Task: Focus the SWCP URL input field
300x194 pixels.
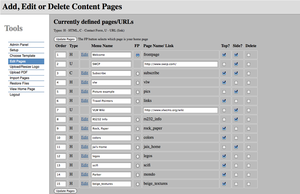Action: pyautogui.click(x=180, y=64)
